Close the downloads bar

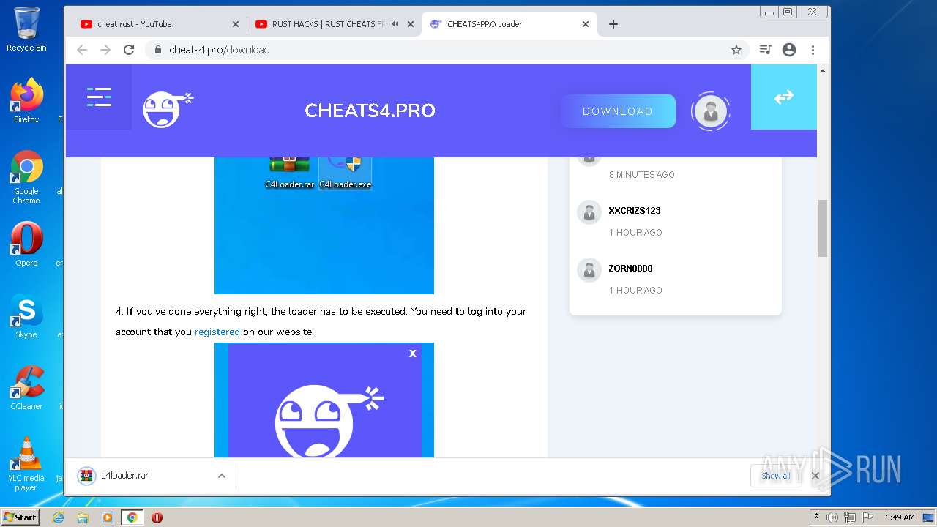[815, 476]
